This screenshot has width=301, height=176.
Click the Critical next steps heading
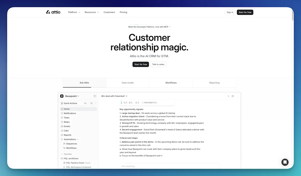coord(129,138)
